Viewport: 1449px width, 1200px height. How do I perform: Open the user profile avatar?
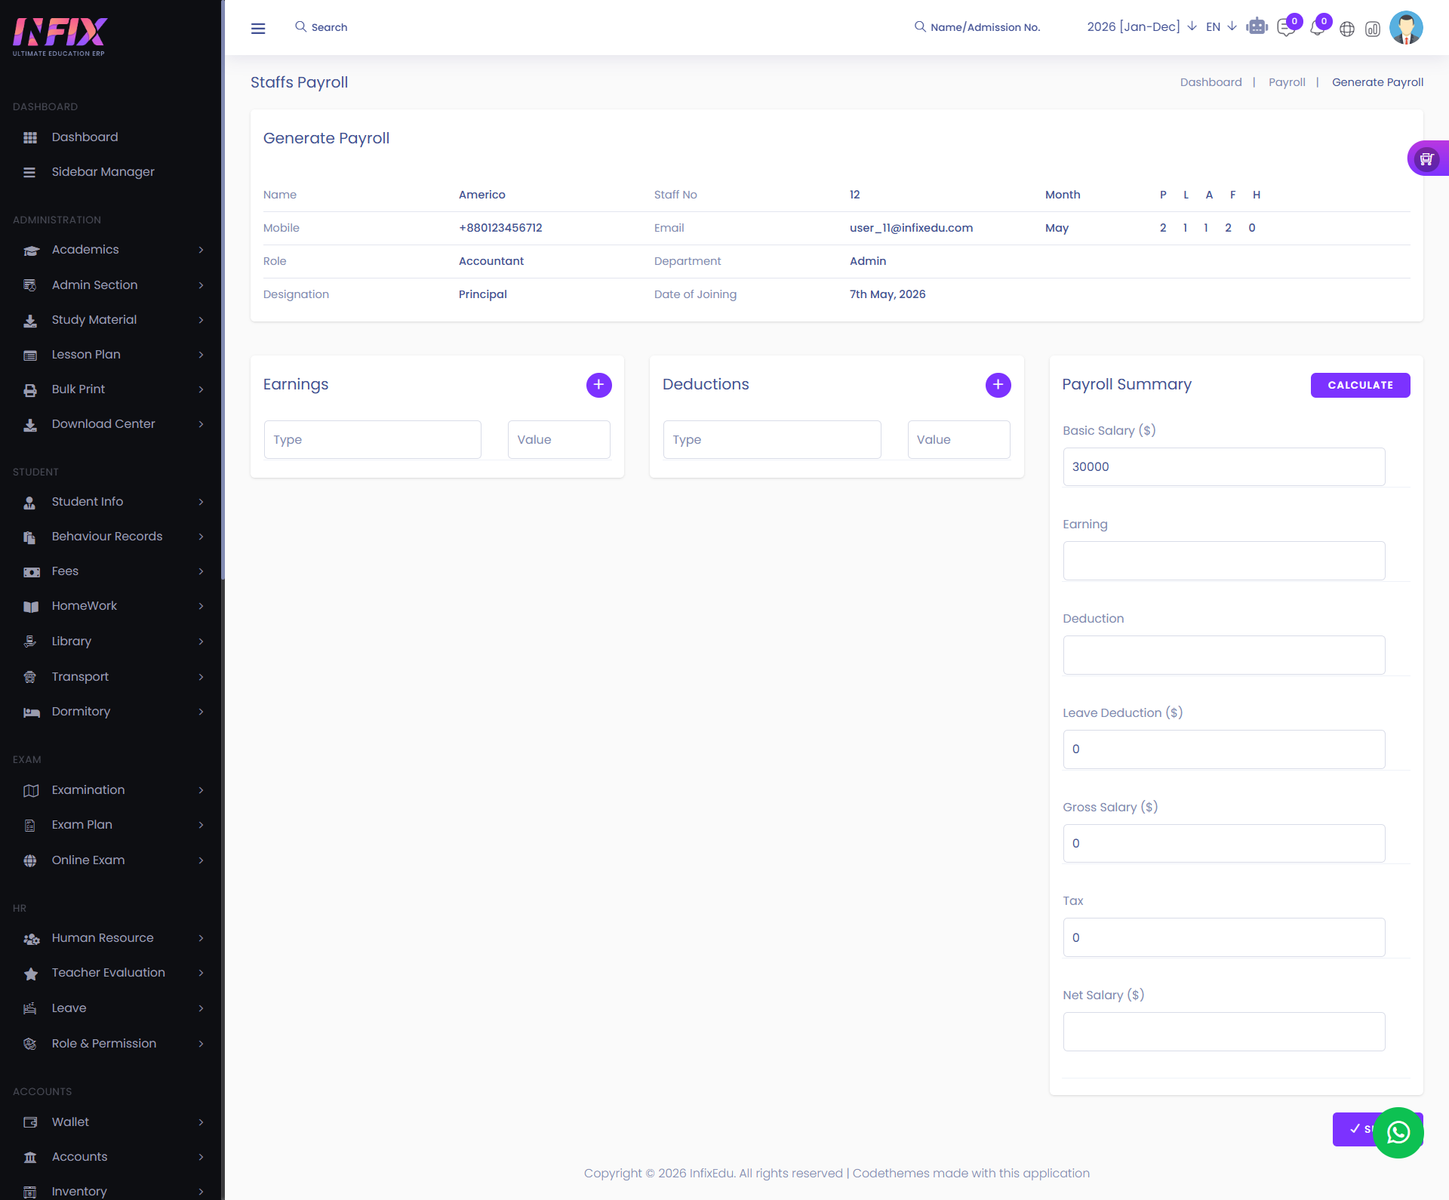pos(1406,28)
